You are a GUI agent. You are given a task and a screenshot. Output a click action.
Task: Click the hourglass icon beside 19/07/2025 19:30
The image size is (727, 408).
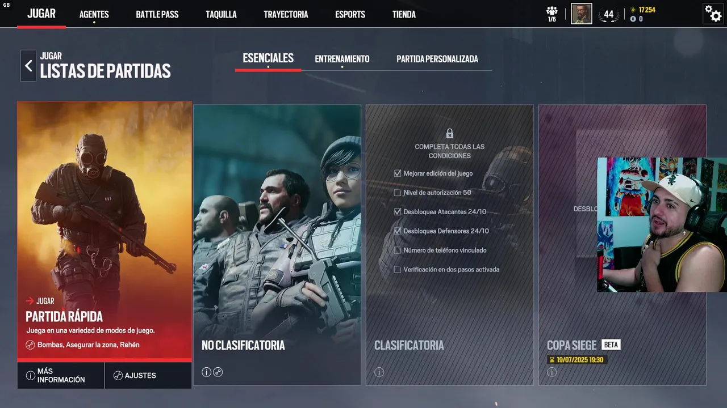click(x=551, y=360)
